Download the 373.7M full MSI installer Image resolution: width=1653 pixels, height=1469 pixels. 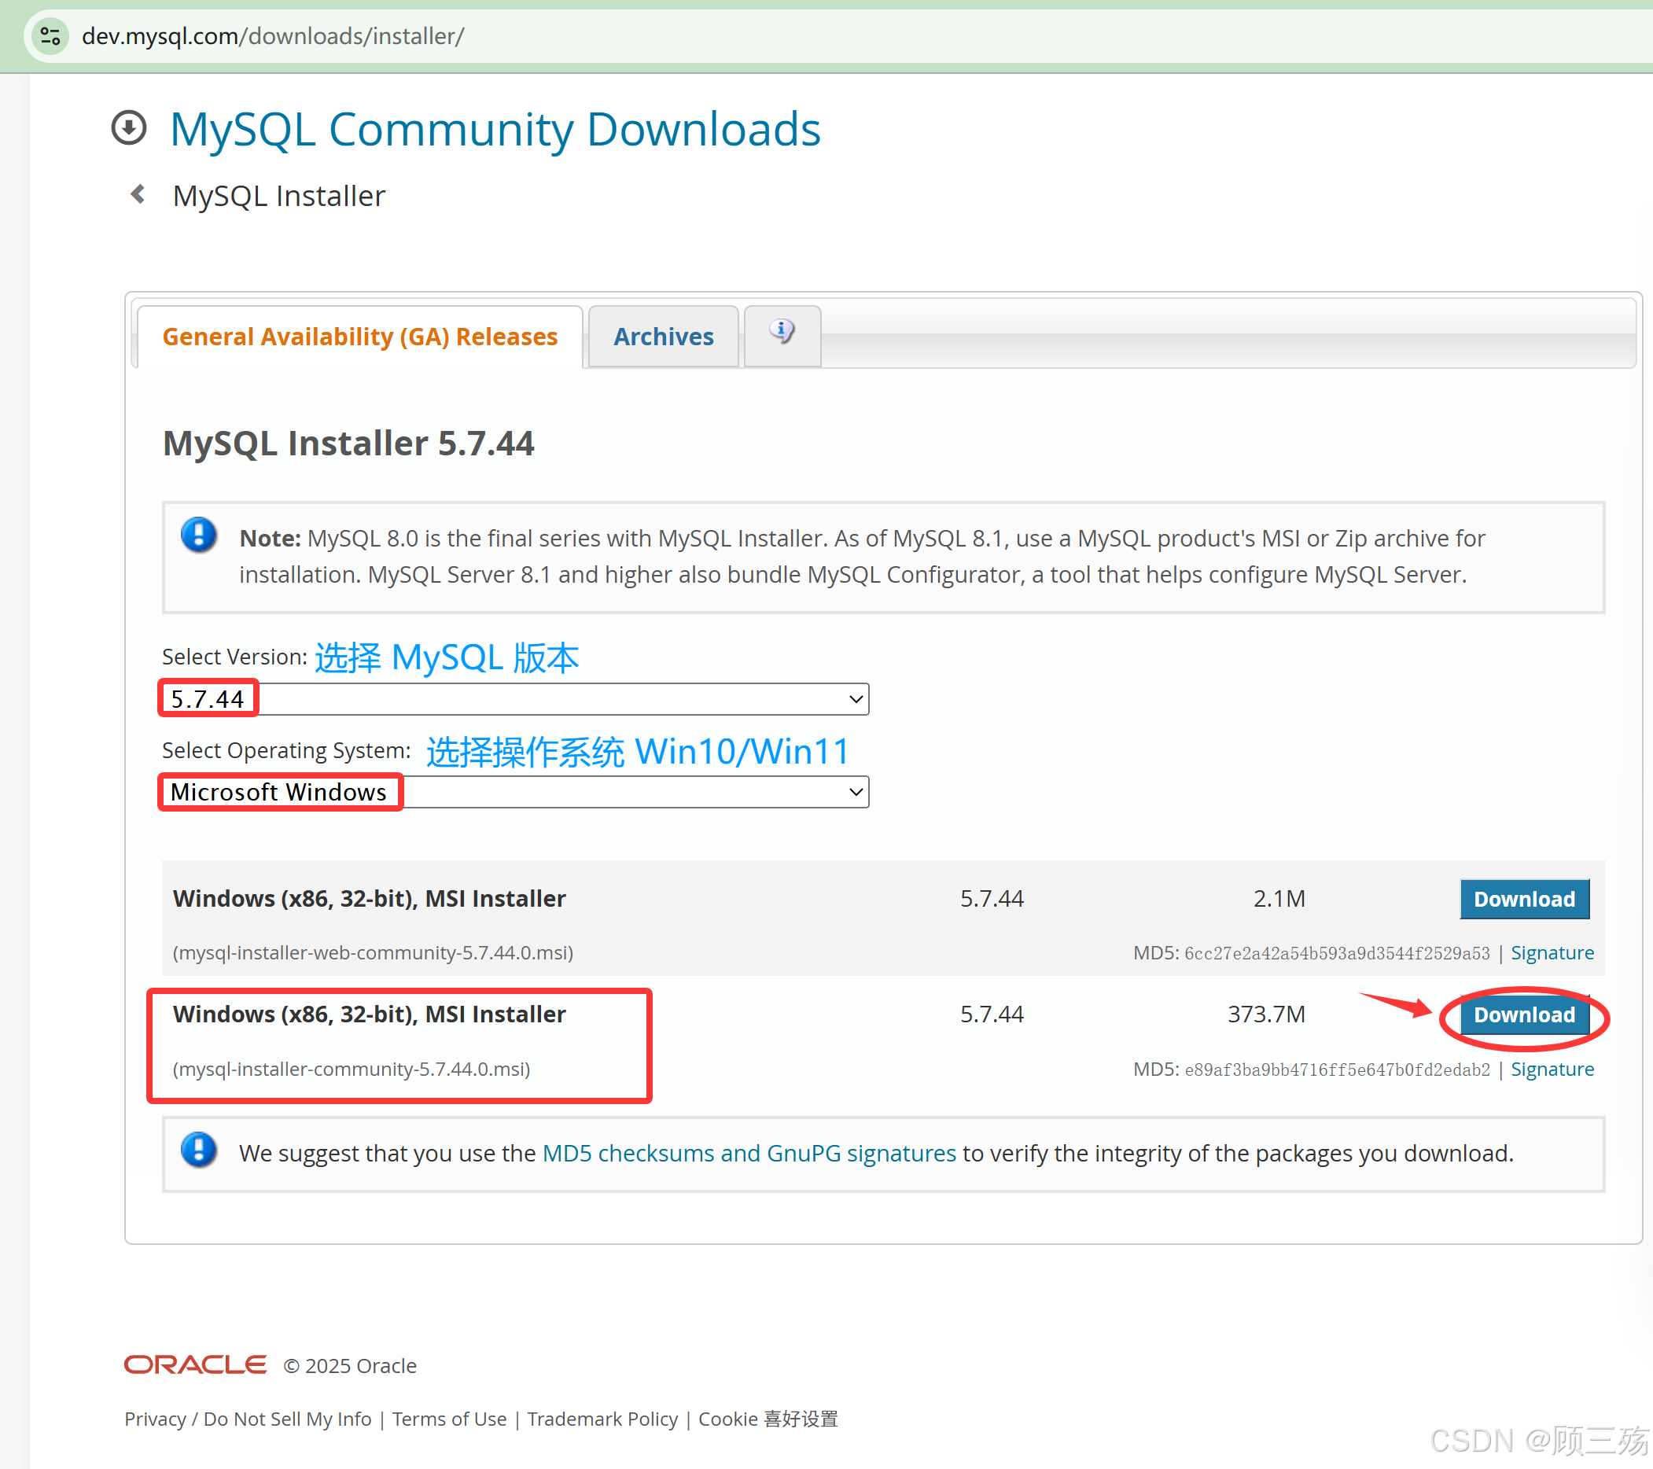(1523, 1014)
